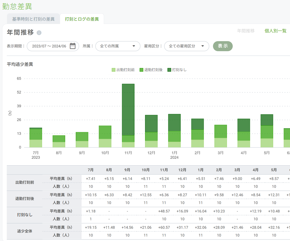The height and width of the screenshot is (241, 290).
Task: Open the calendar icon in date range
Action: pyautogui.click(x=72, y=46)
